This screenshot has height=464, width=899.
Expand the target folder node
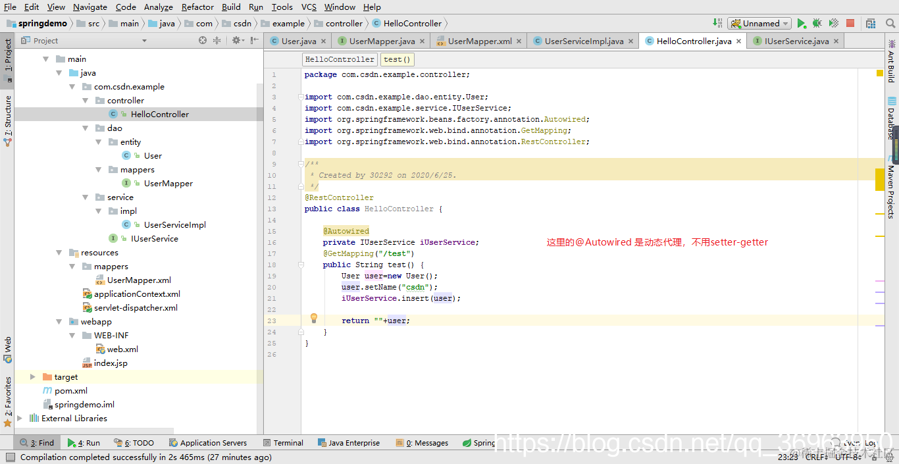point(33,376)
